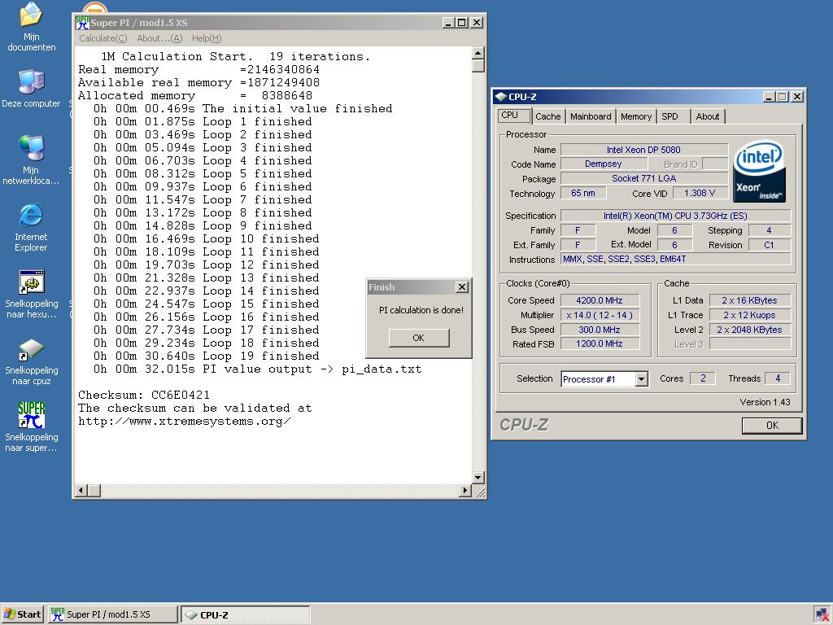Click the L1 Data 2 x 16 KBytes value
The width and height of the screenshot is (833, 625).
click(x=749, y=300)
